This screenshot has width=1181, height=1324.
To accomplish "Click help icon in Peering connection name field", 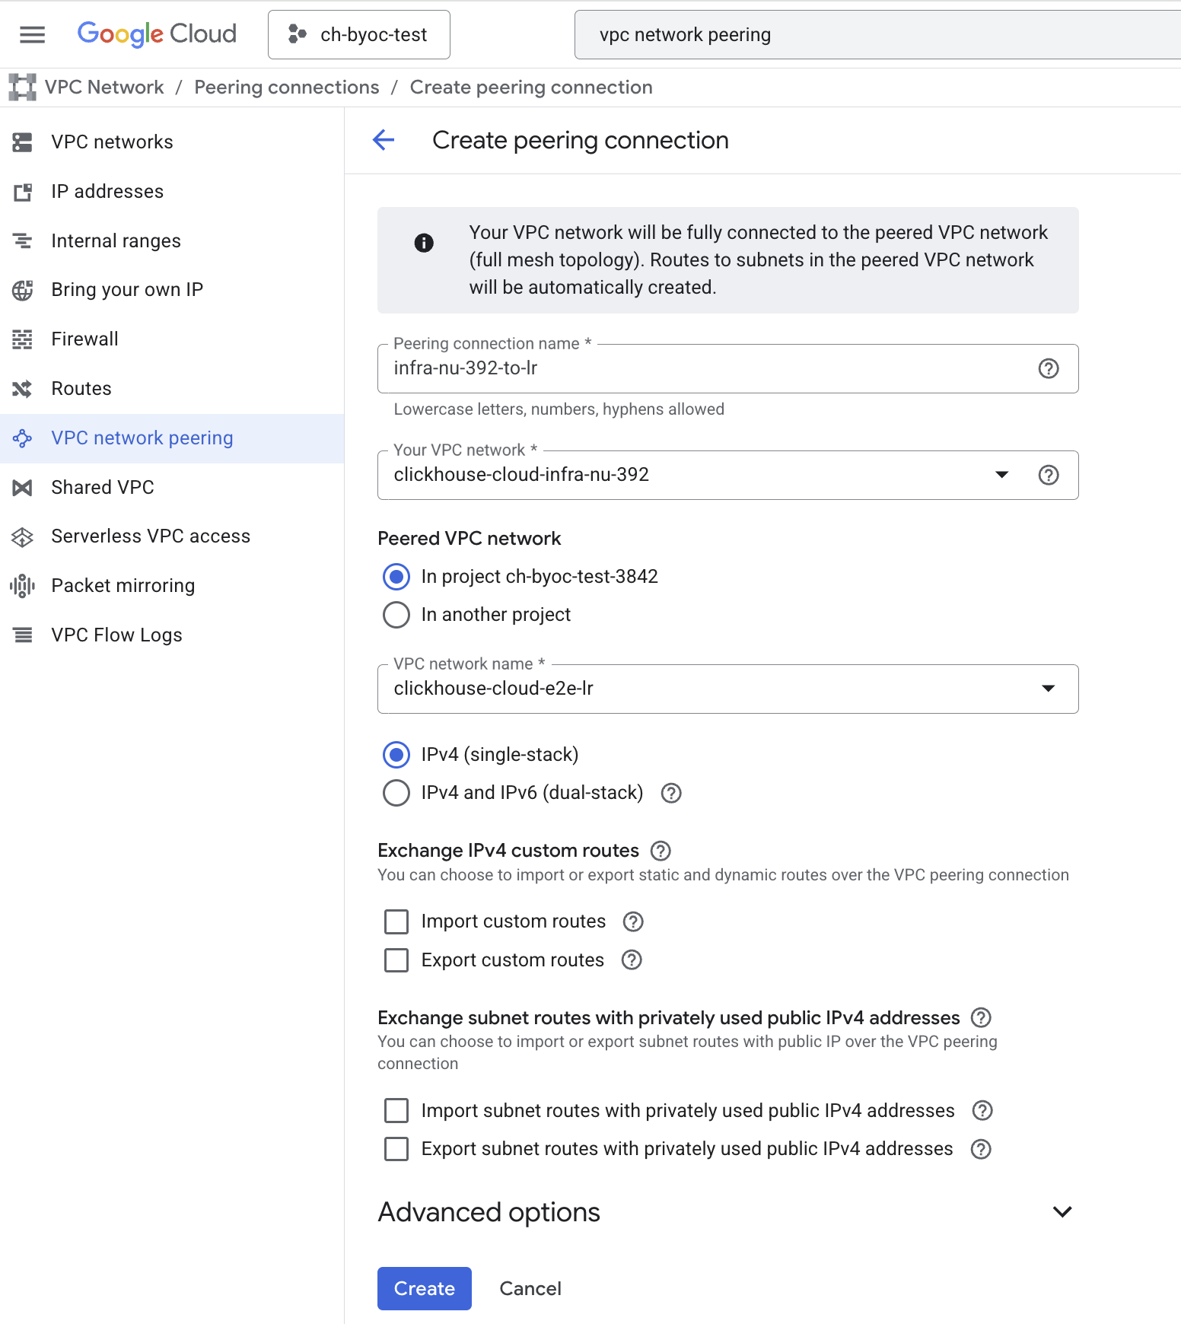I will [x=1048, y=368].
